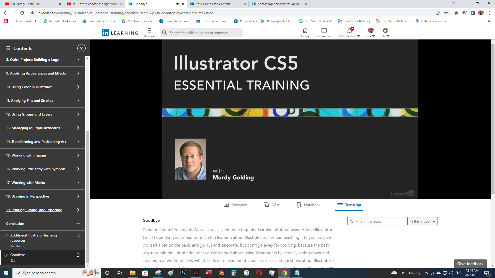The image size is (495, 278).
Task: Go to LinkedIn Learning Home
Action: (305, 32)
